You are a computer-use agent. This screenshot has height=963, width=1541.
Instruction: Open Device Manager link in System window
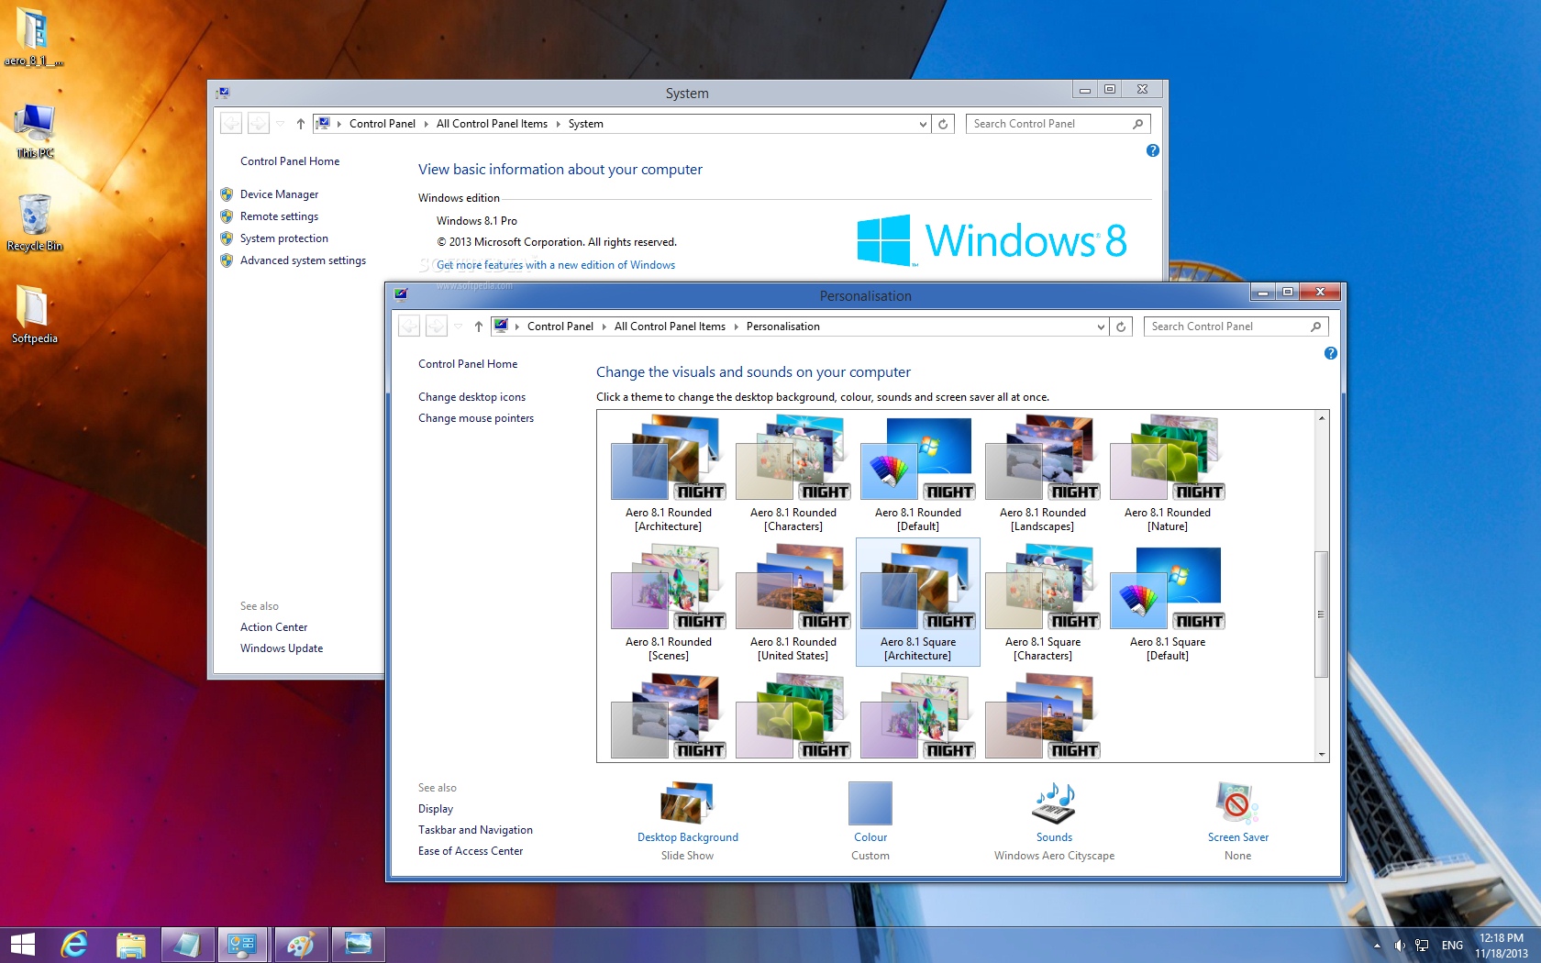coord(279,194)
